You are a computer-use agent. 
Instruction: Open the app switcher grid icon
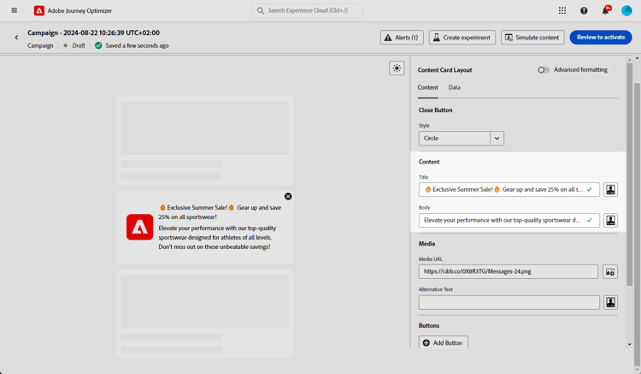pos(562,10)
